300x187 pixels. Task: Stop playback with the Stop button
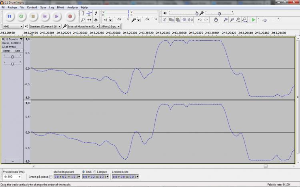(33, 17)
